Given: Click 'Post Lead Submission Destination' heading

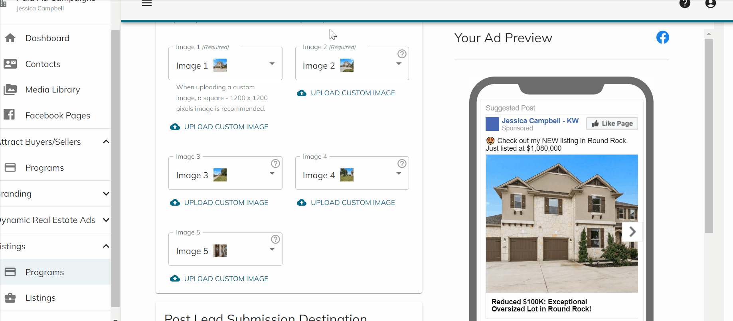Looking at the screenshot, I should click(x=266, y=317).
